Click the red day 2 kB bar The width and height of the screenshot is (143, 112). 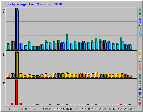tap(12, 104)
